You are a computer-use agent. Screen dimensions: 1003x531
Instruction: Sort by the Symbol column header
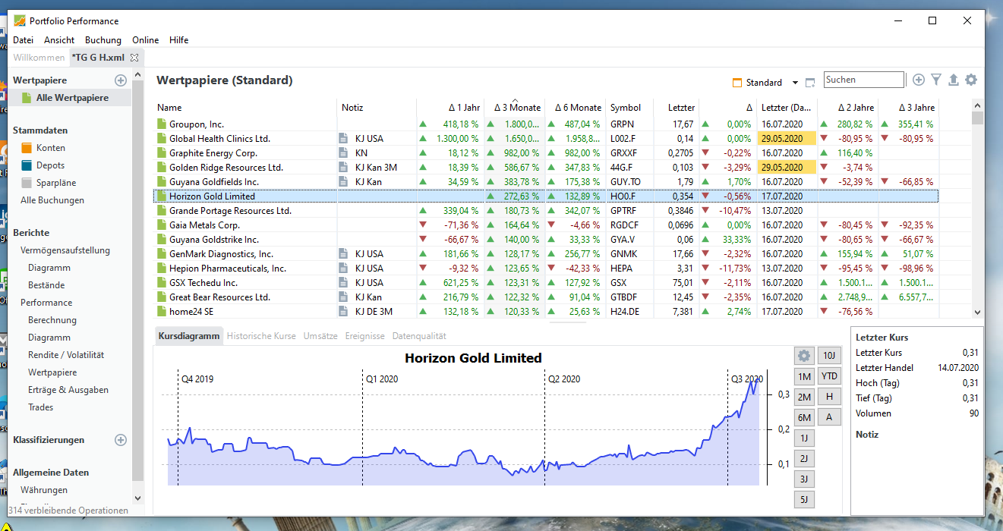coord(625,108)
